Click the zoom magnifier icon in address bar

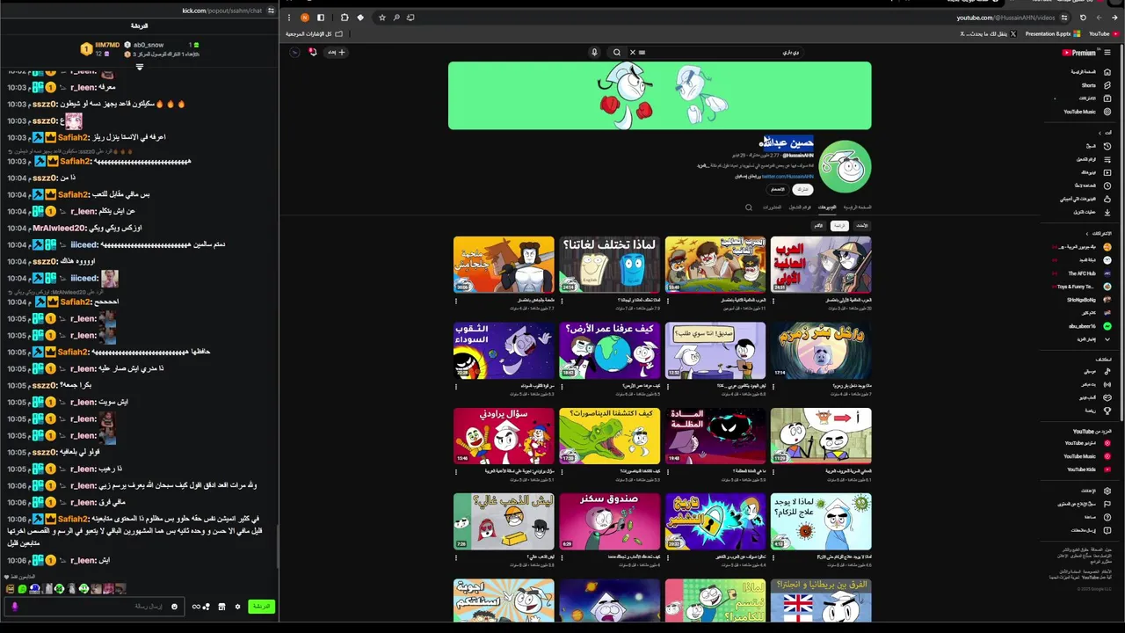tap(396, 18)
